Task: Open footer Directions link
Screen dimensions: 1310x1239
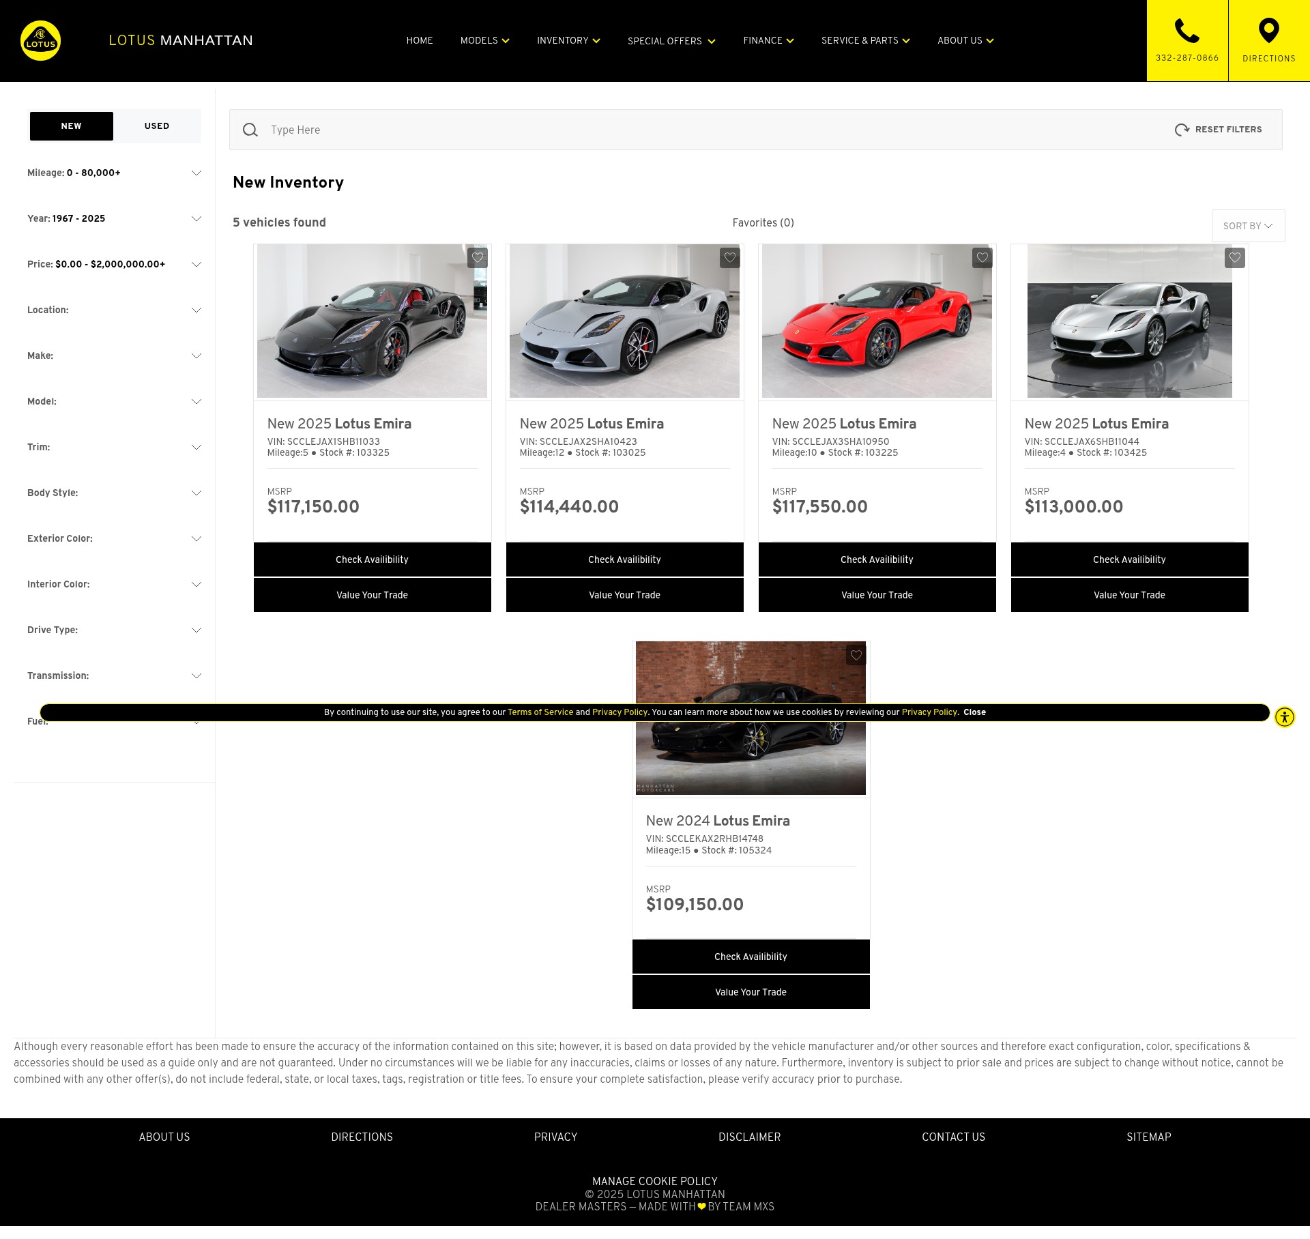Action: tap(362, 1137)
